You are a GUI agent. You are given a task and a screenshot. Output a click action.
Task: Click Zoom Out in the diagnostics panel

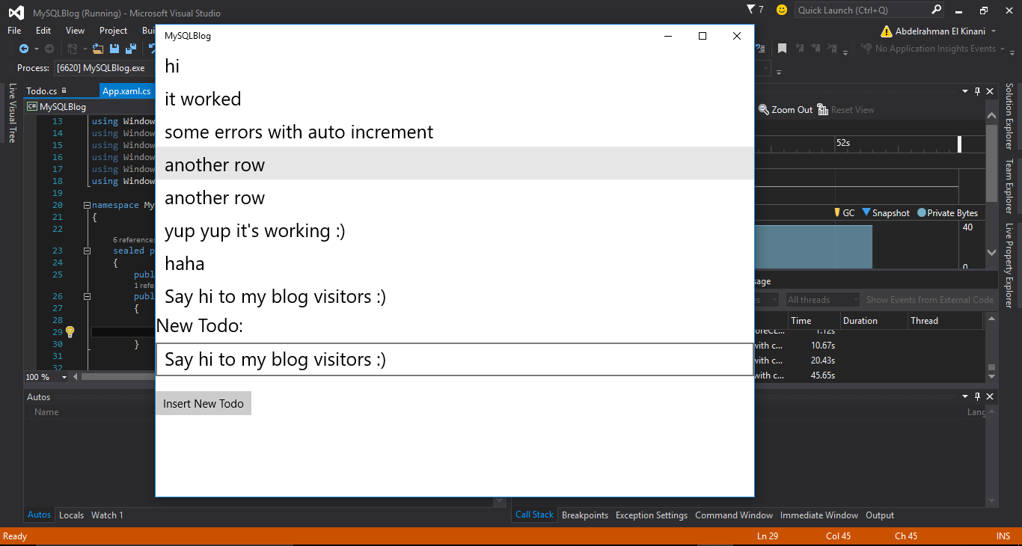786,109
